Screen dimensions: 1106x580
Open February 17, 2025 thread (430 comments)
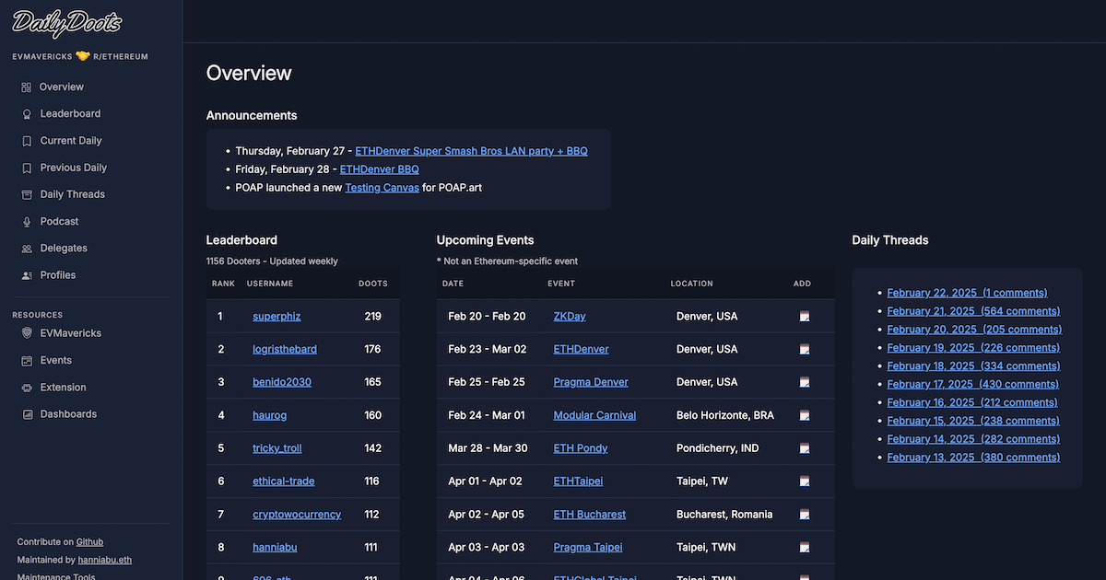[973, 384]
